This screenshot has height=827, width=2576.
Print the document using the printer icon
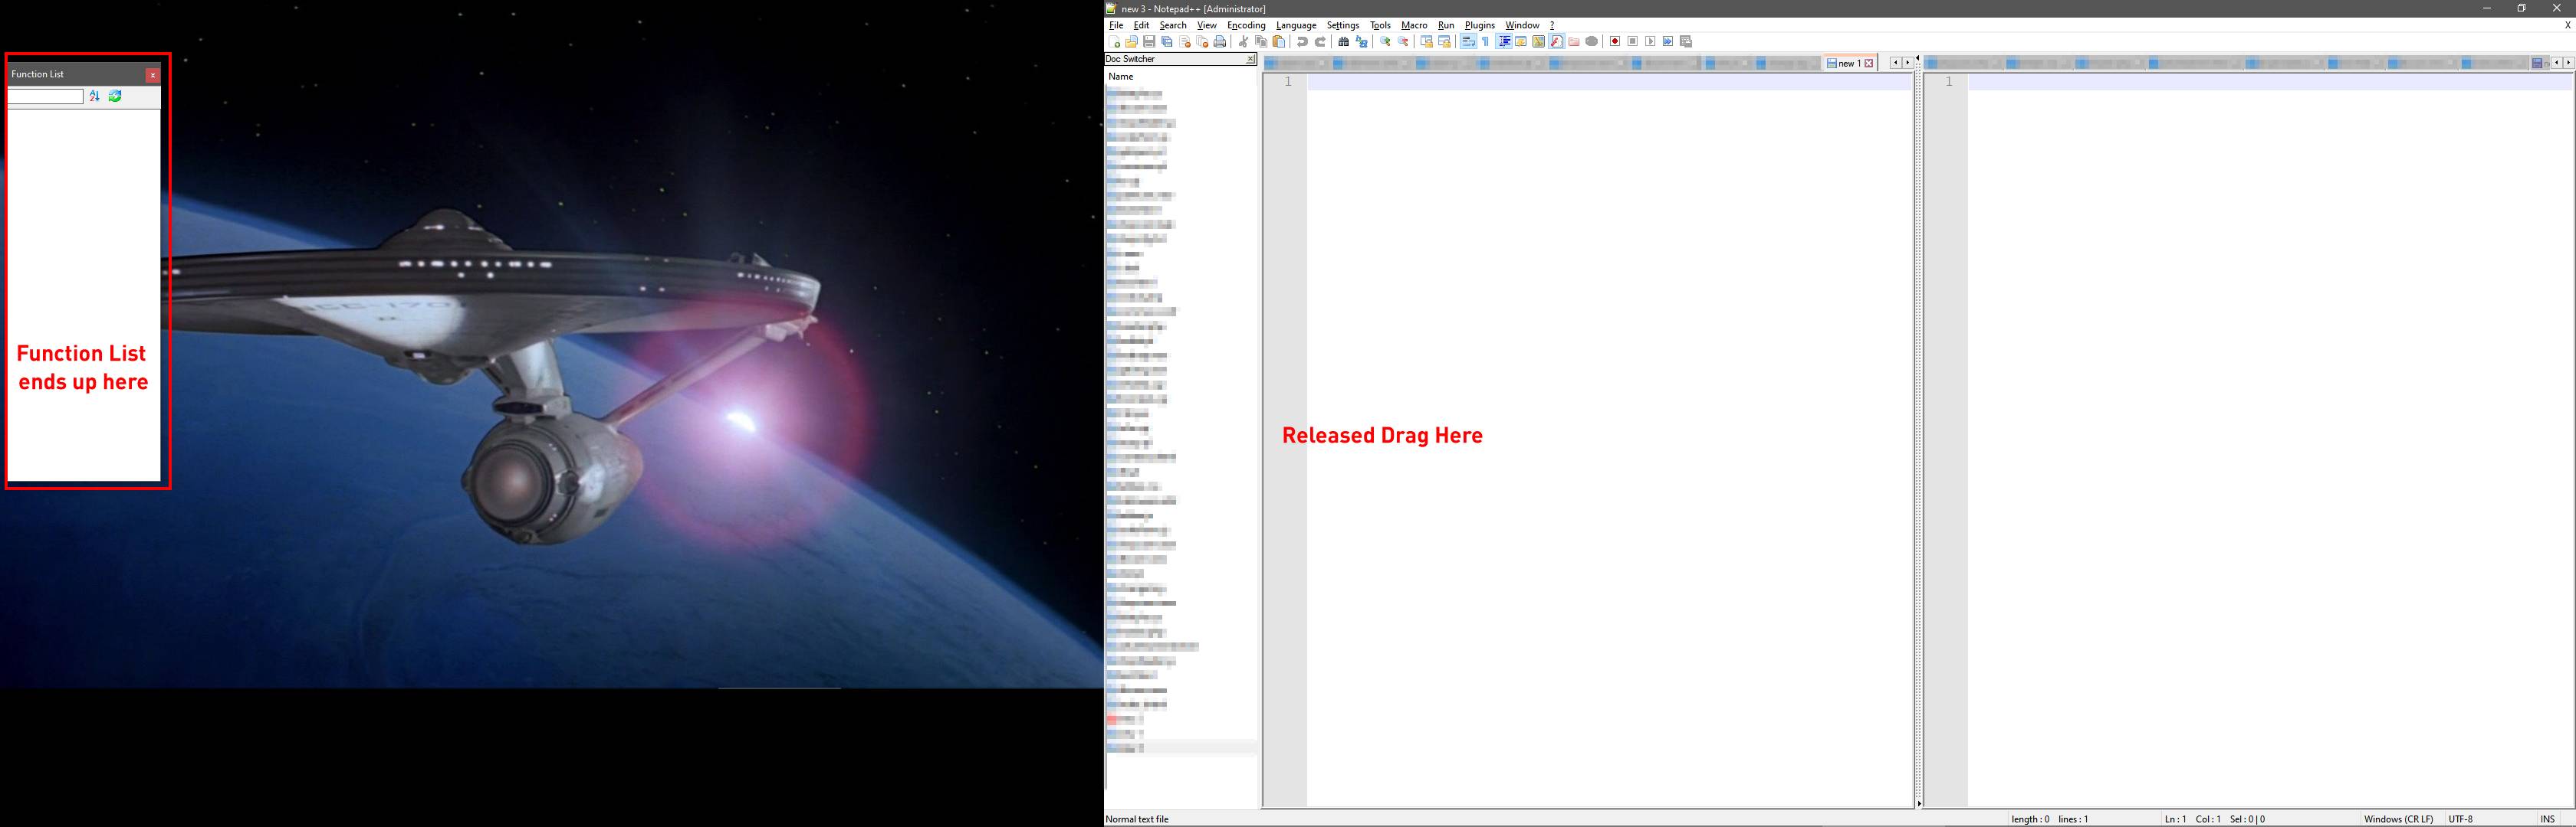coord(1220,42)
